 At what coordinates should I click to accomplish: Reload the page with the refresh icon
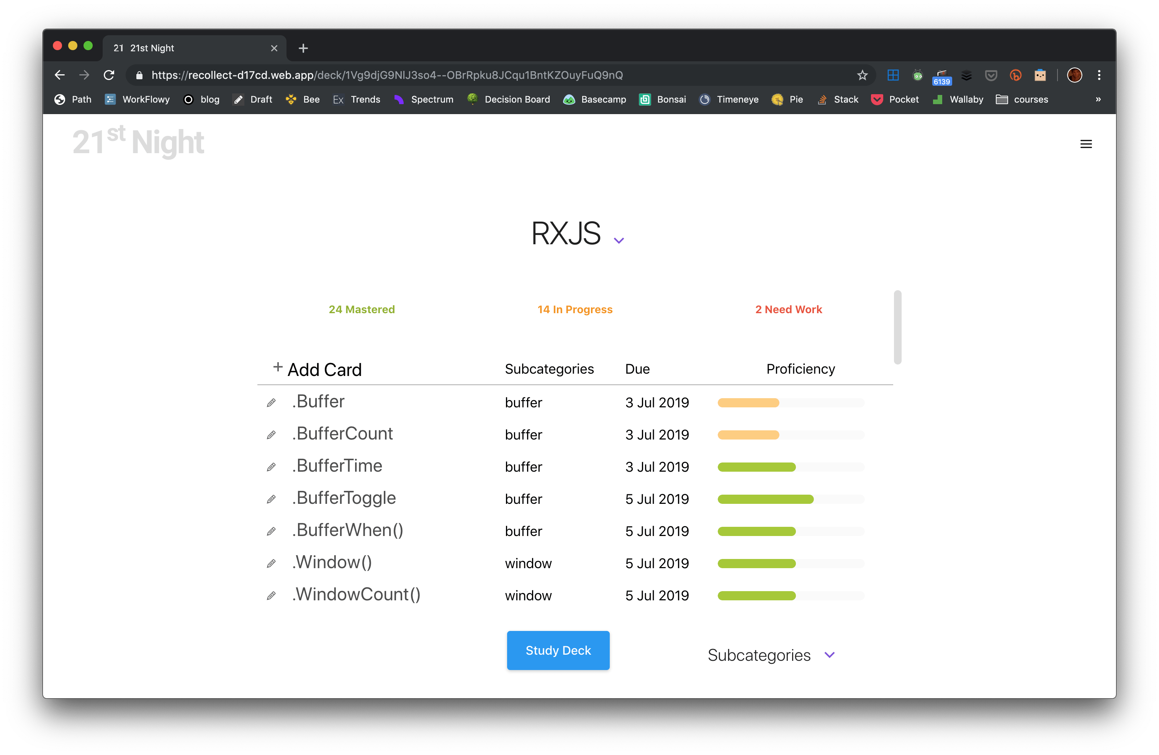109,75
